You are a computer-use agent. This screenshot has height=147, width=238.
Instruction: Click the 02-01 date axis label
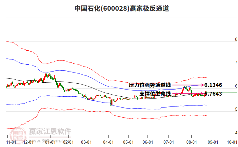[68, 142]
